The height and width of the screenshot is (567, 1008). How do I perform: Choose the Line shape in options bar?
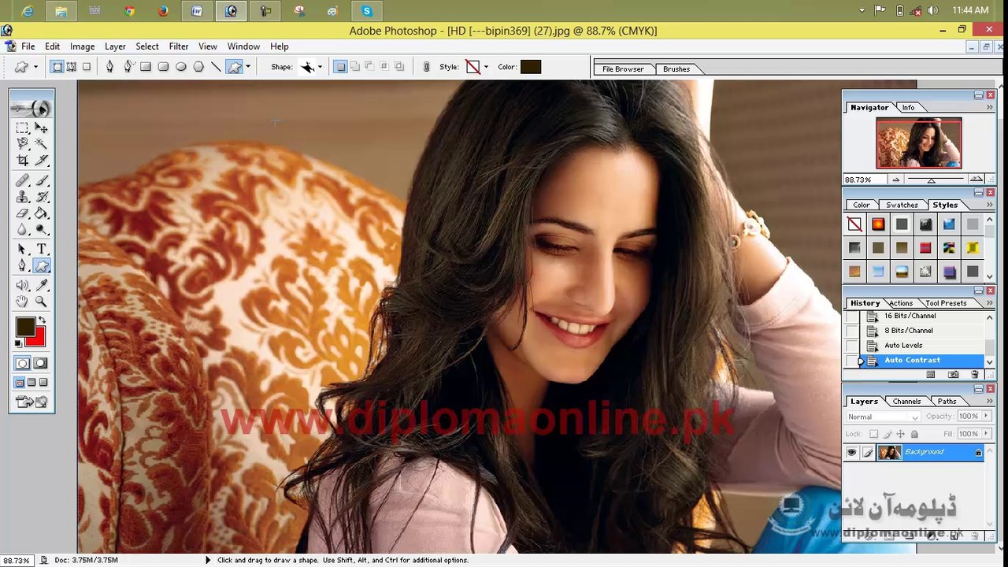(216, 67)
